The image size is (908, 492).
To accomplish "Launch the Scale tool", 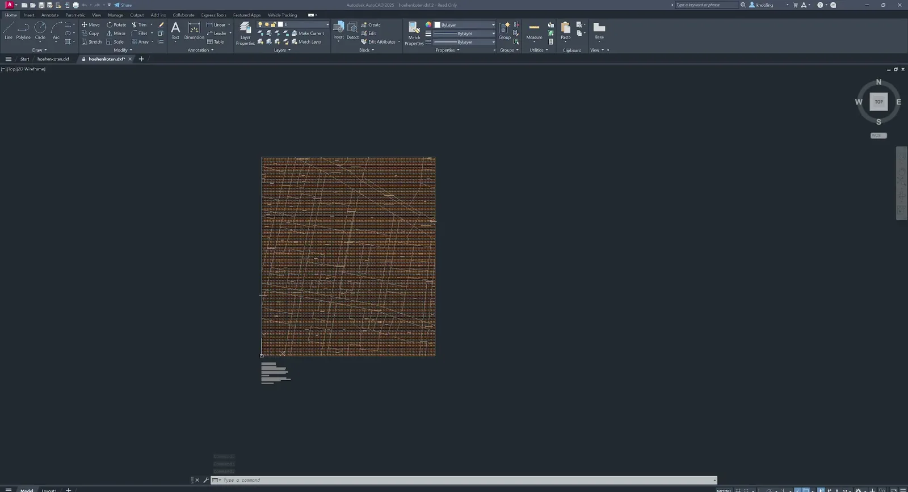I will 115,42.
